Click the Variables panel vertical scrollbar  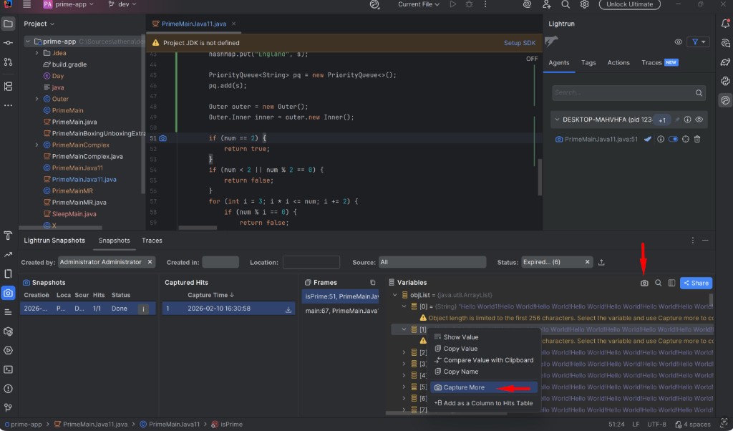tap(710, 299)
